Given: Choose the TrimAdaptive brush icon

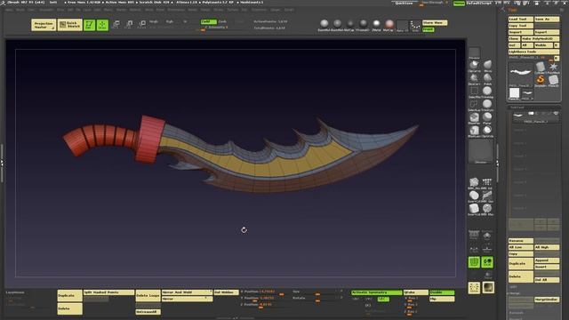Looking at the screenshot, I should tap(488, 91).
